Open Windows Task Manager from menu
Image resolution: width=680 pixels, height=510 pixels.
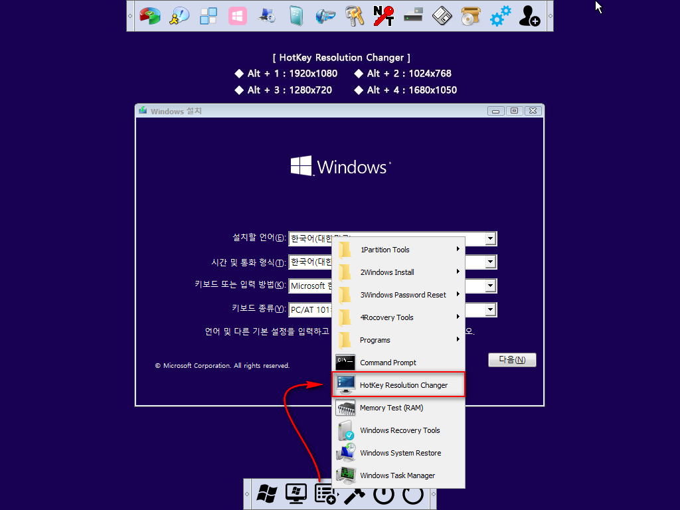coord(398,475)
